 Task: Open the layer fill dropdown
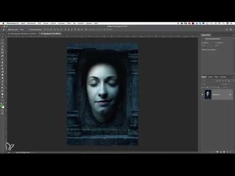tap(229, 88)
